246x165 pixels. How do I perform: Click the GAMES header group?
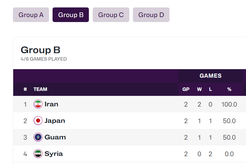(x=211, y=76)
